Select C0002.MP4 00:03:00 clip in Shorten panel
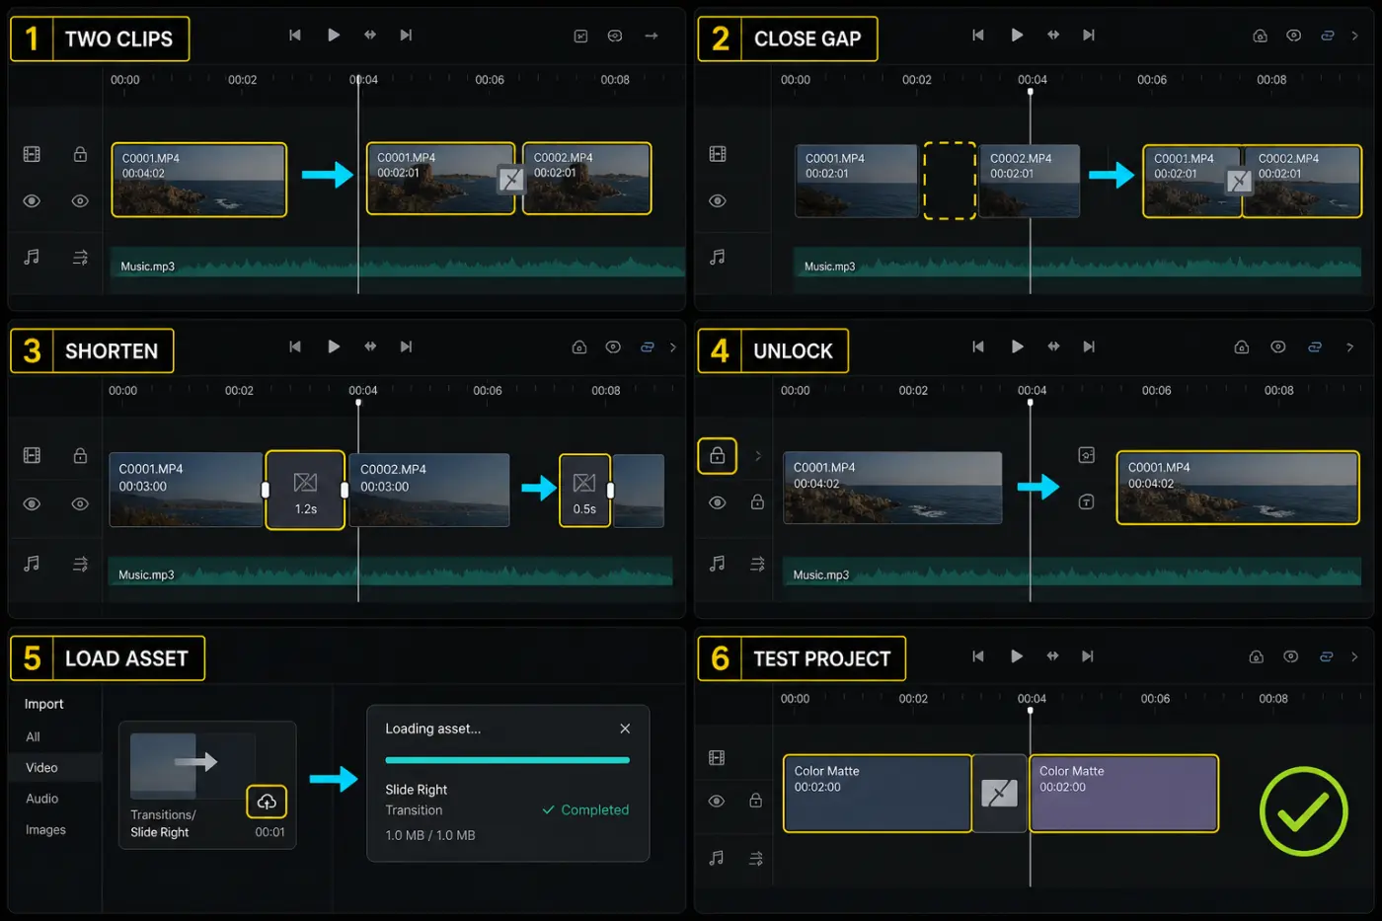The height and width of the screenshot is (921, 1382). (429, 490)
